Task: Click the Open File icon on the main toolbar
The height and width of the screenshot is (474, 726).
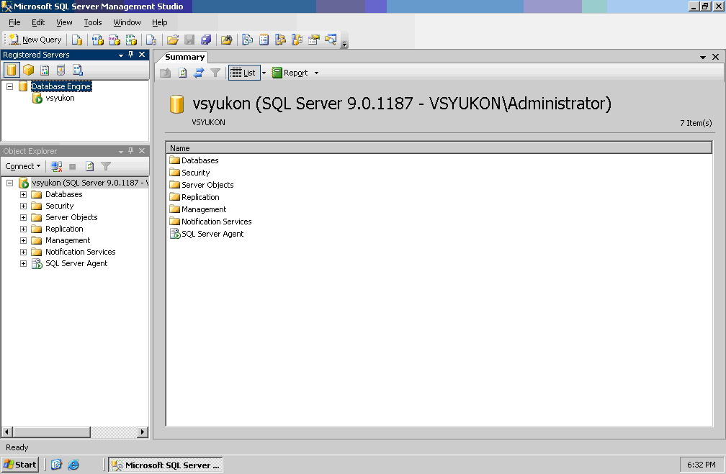Action: point(171,40)
